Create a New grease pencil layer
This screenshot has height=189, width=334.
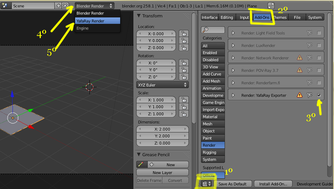168,164
